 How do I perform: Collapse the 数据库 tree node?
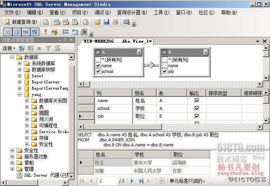[x=12, y=57]
